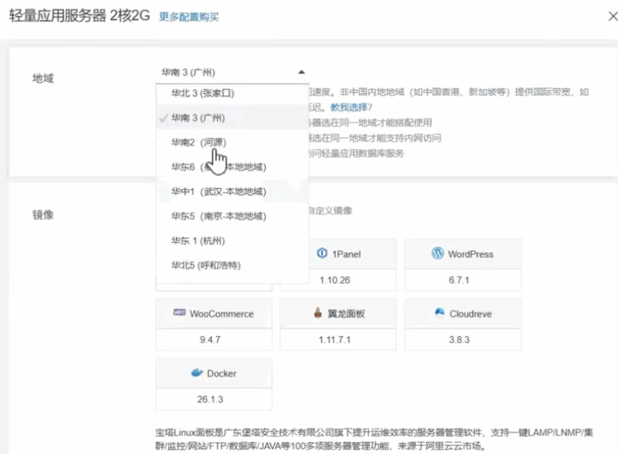
Task: Choose the WordPress logo tile
Action: [x=437, y=254]
